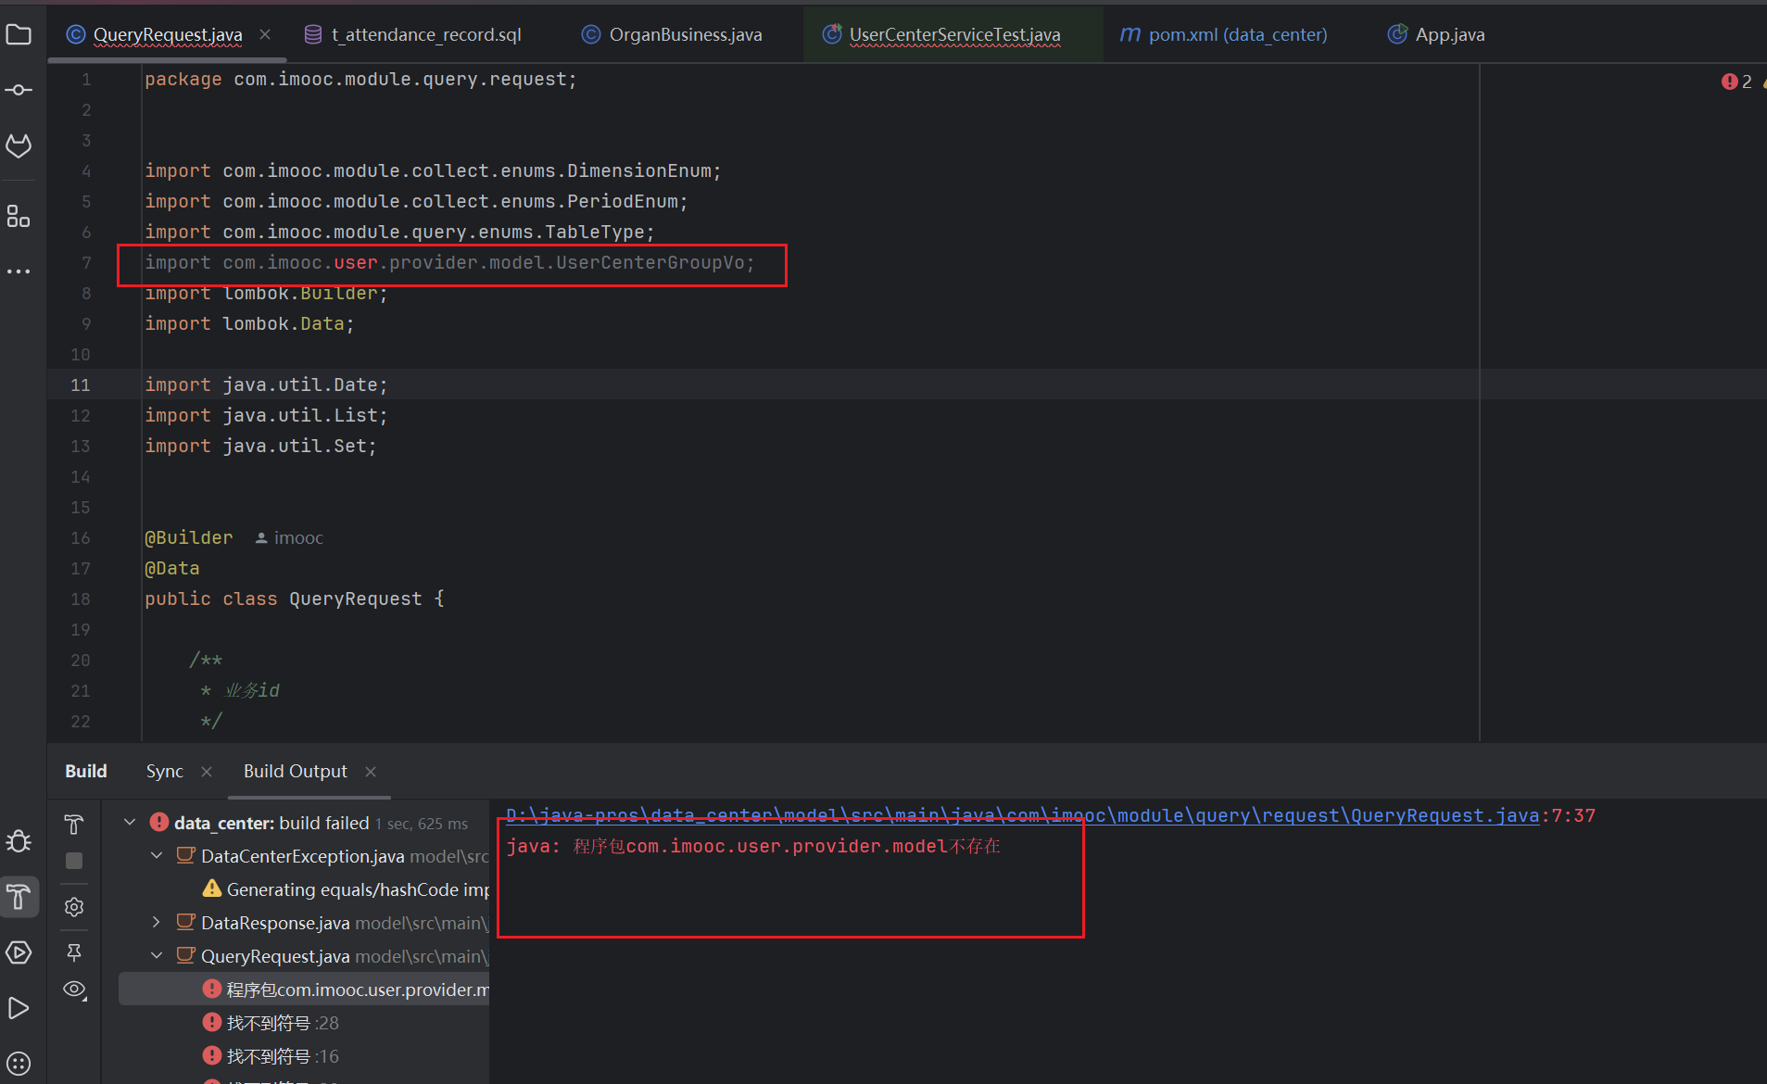
Task: Open the Services tool window icon
Action: point(19,952)
